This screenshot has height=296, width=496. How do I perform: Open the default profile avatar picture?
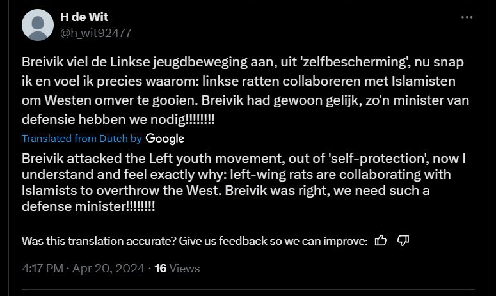tap(38, 25)
